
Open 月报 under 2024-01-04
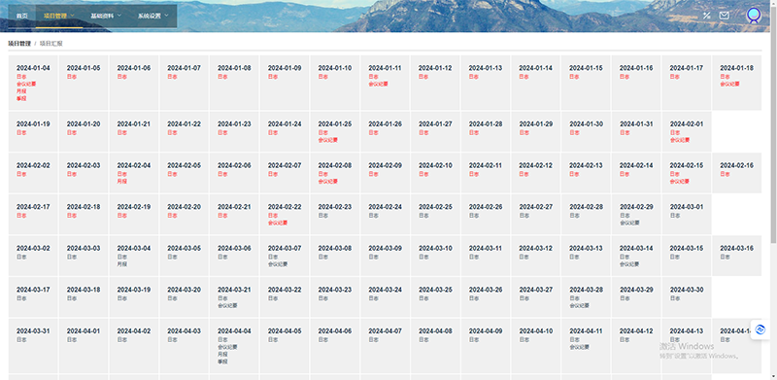click(x=21, y=91)
